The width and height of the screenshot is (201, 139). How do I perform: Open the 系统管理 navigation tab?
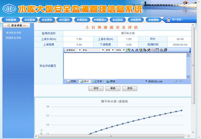point(136,20)
